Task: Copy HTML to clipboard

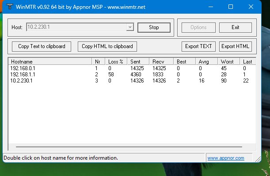Action: point(107,46)
